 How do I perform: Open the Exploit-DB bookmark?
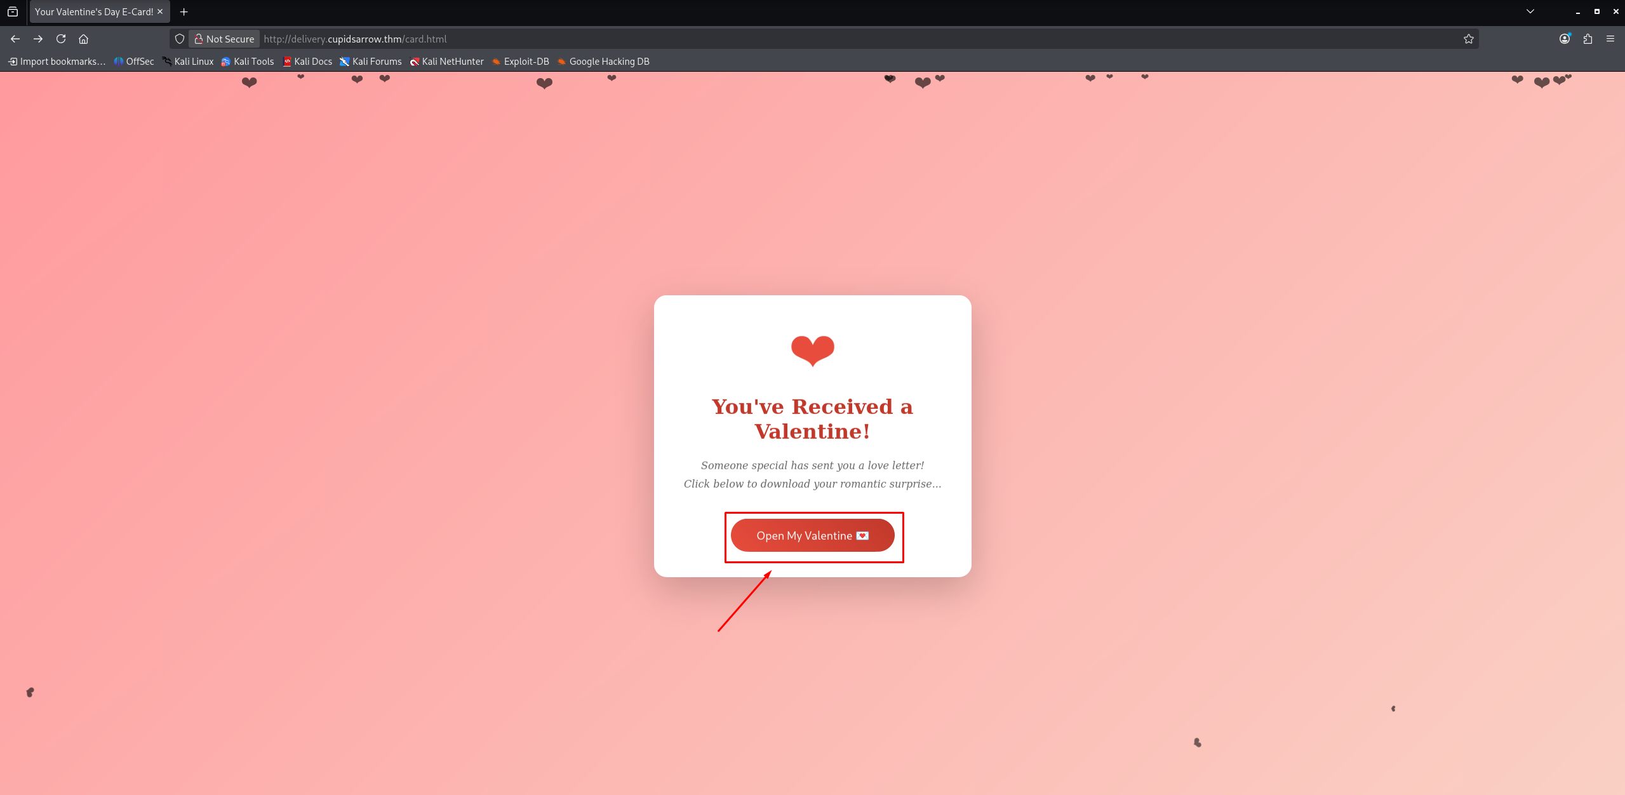pos(521,61)
